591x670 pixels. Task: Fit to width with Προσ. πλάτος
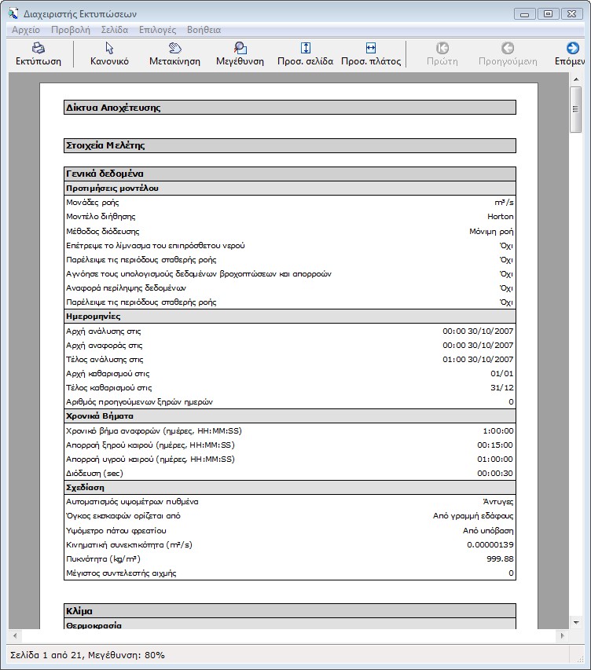(x=371, y=48)
